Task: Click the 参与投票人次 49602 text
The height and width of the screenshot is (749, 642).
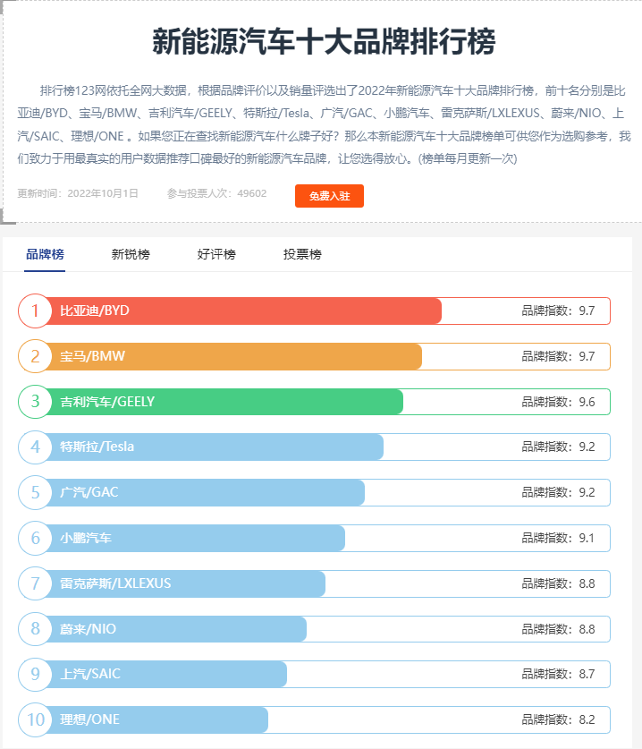Action: 216,193
